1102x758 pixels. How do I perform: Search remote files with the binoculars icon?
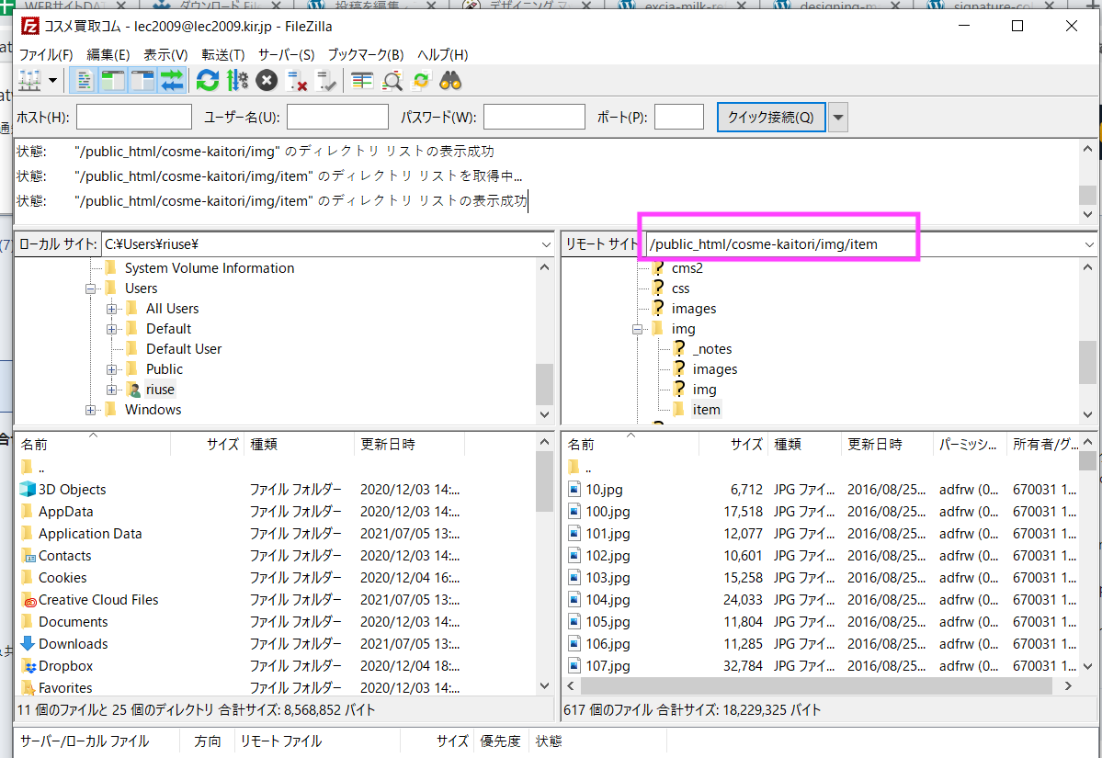[450, 81]
